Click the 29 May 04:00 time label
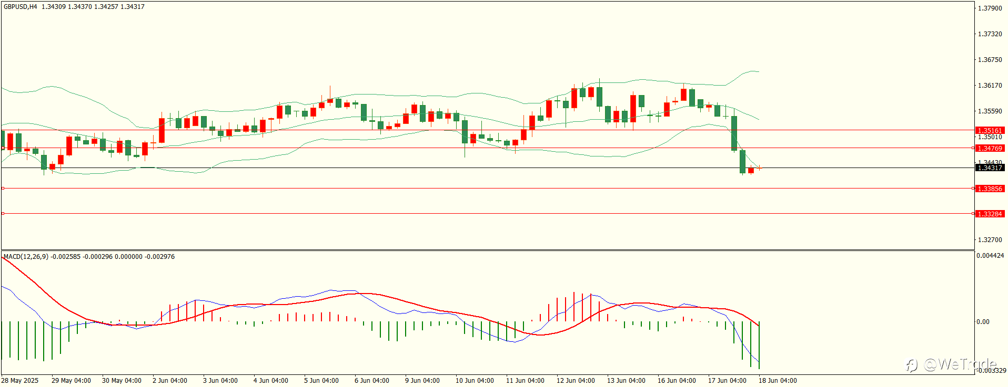 pos(71,381)
